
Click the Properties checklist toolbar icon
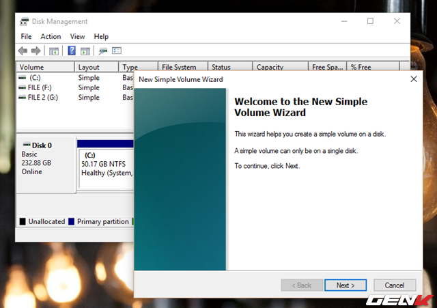tap(117, 51)
